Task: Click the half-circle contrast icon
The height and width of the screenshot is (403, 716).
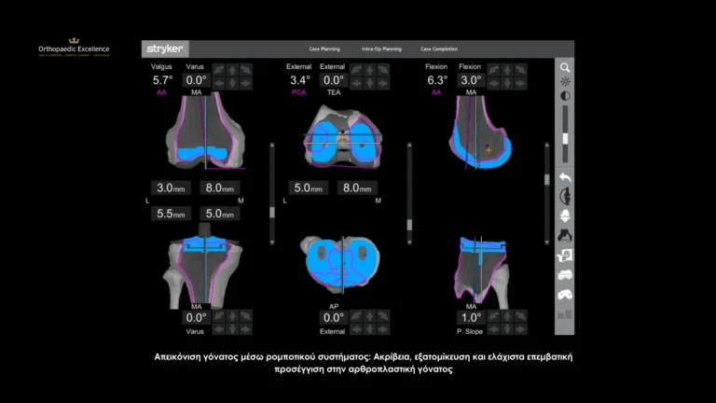Action: [x=565, y=96]
